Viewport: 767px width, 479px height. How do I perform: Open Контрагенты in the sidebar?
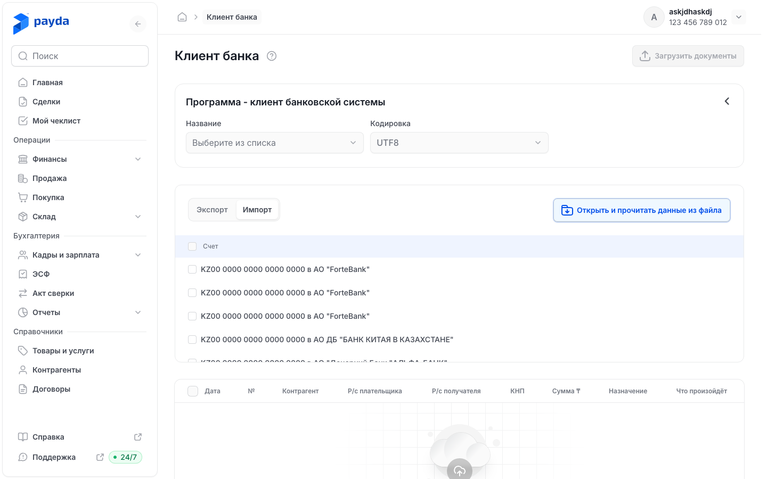(x=80, y=370)
